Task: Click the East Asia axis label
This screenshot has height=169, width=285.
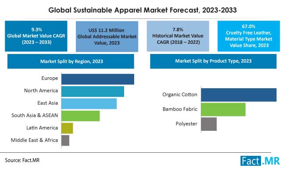Action: [48, 103]
